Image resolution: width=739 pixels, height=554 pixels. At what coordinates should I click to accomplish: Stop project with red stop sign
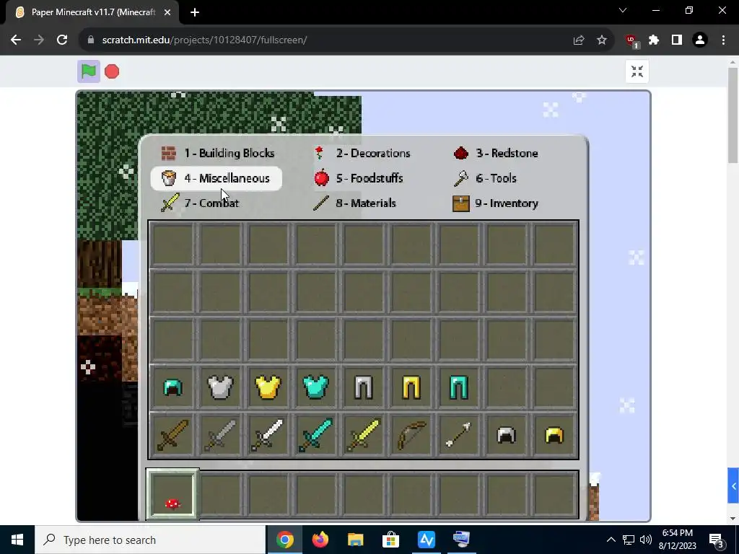tap(112, 71)
